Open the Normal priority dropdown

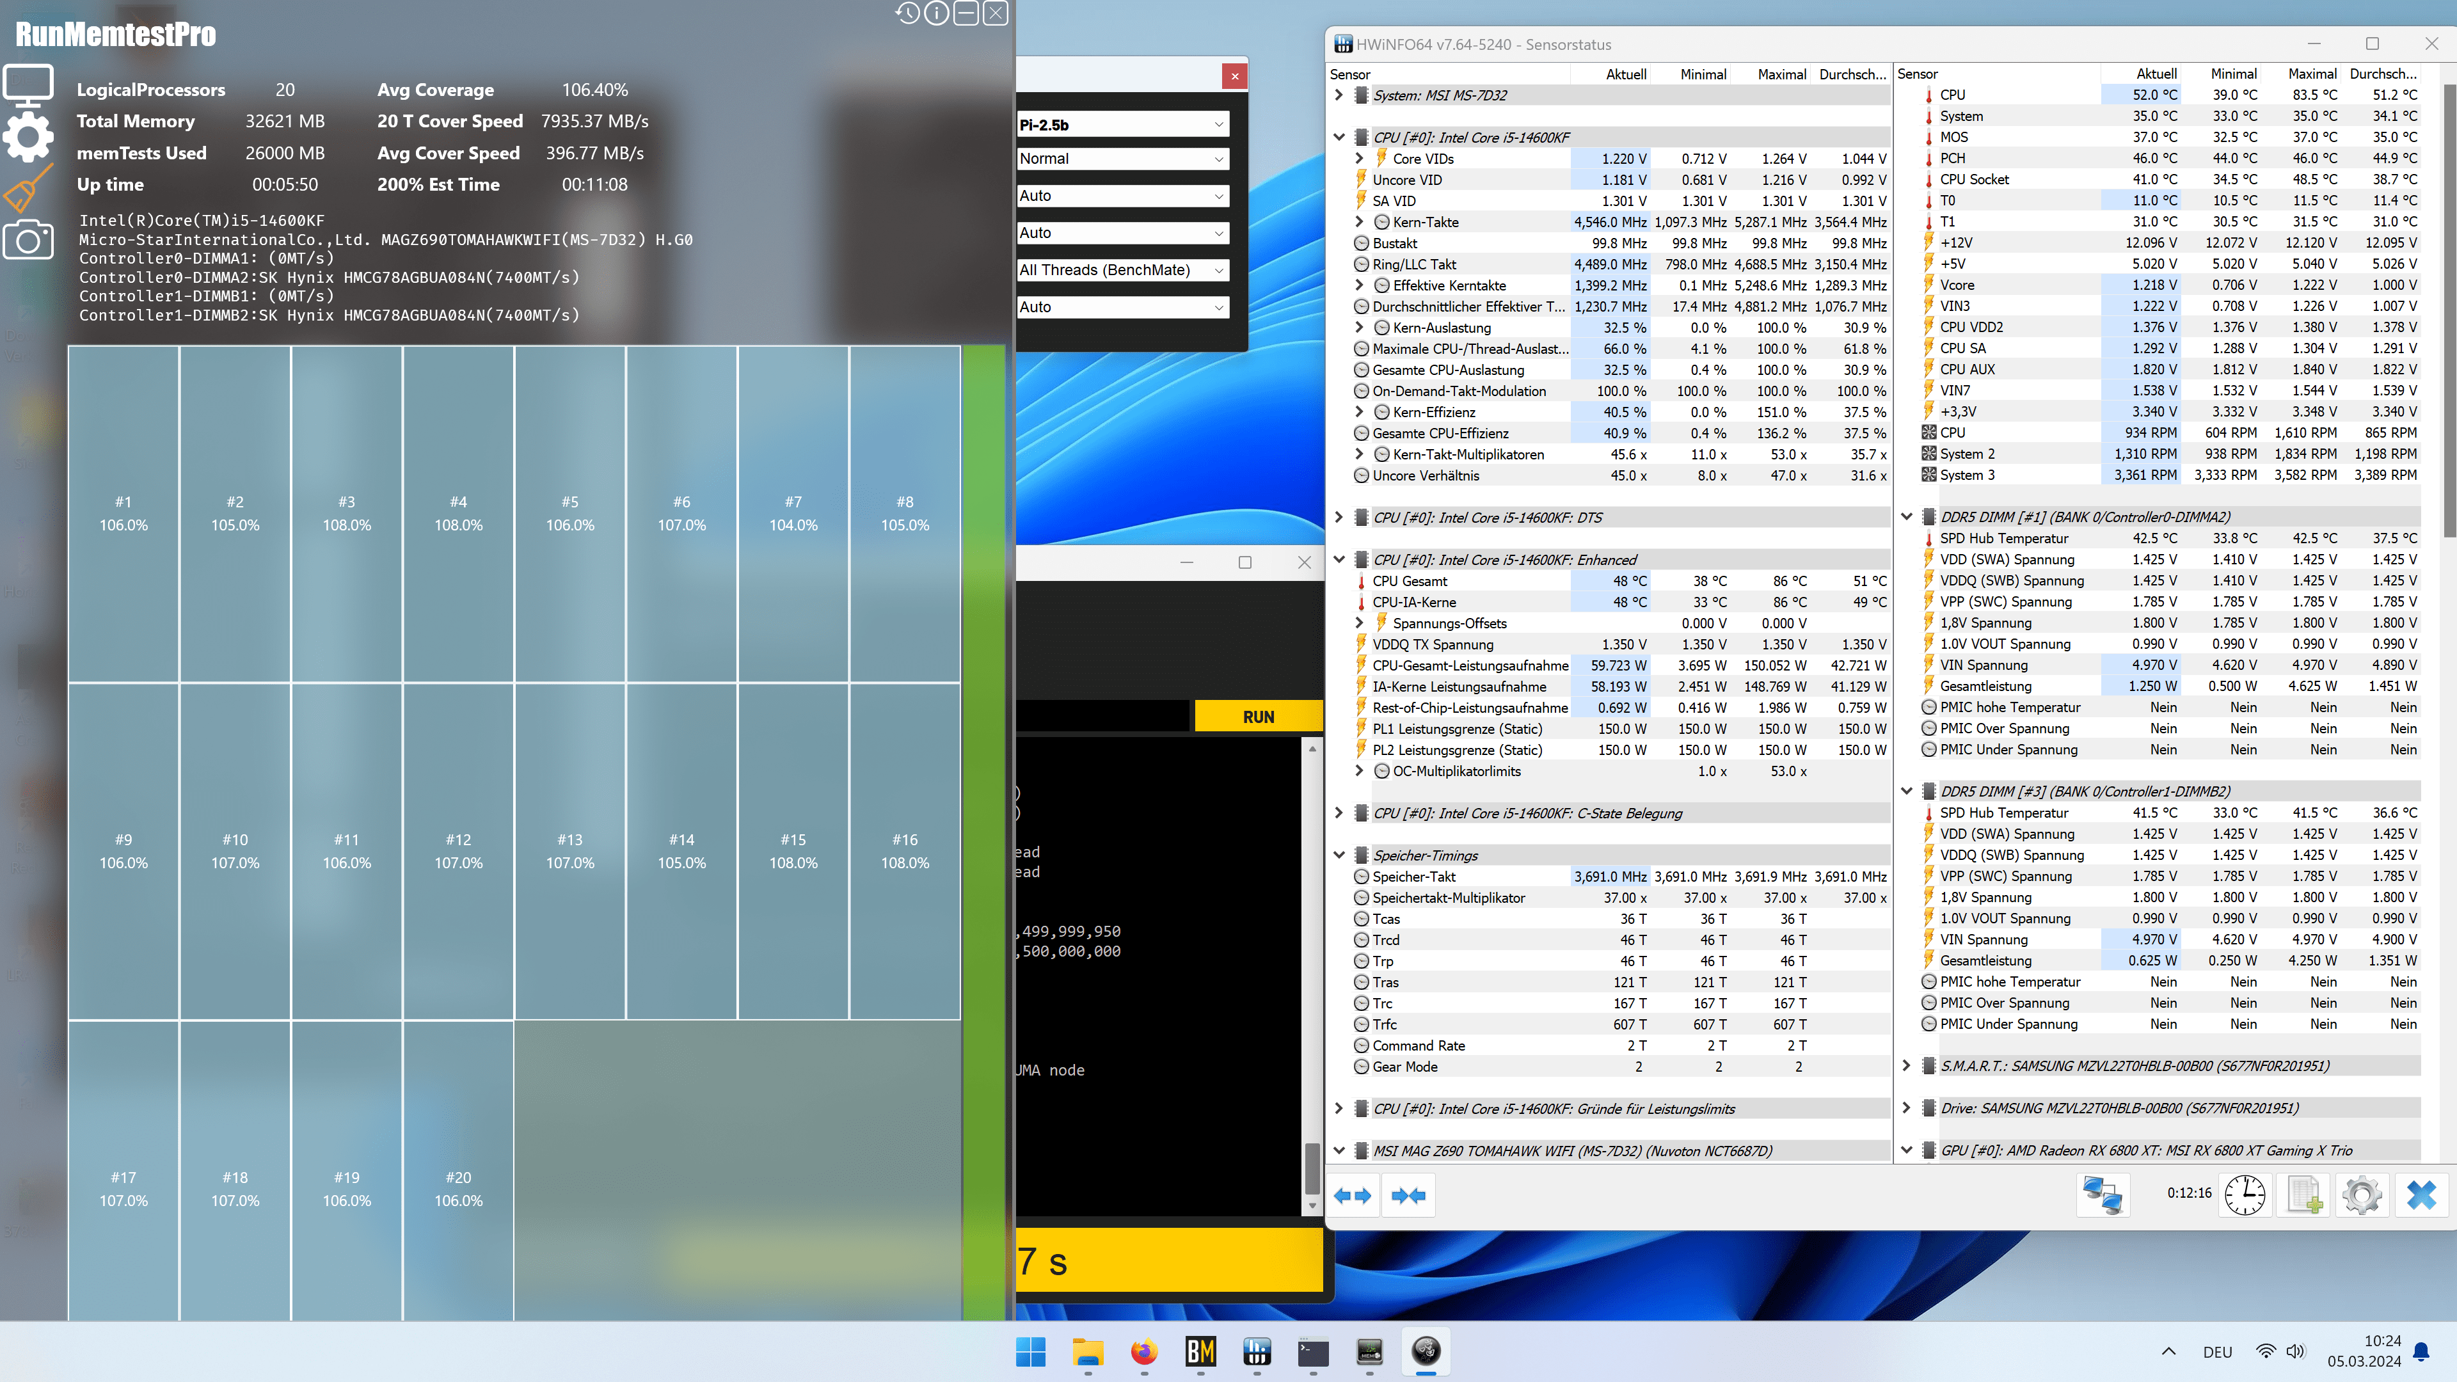1123,159
